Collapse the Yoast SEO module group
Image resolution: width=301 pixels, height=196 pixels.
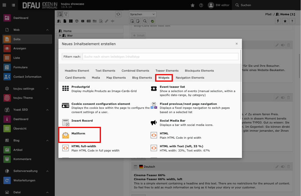pyautogui.click(x=47, y=110)
